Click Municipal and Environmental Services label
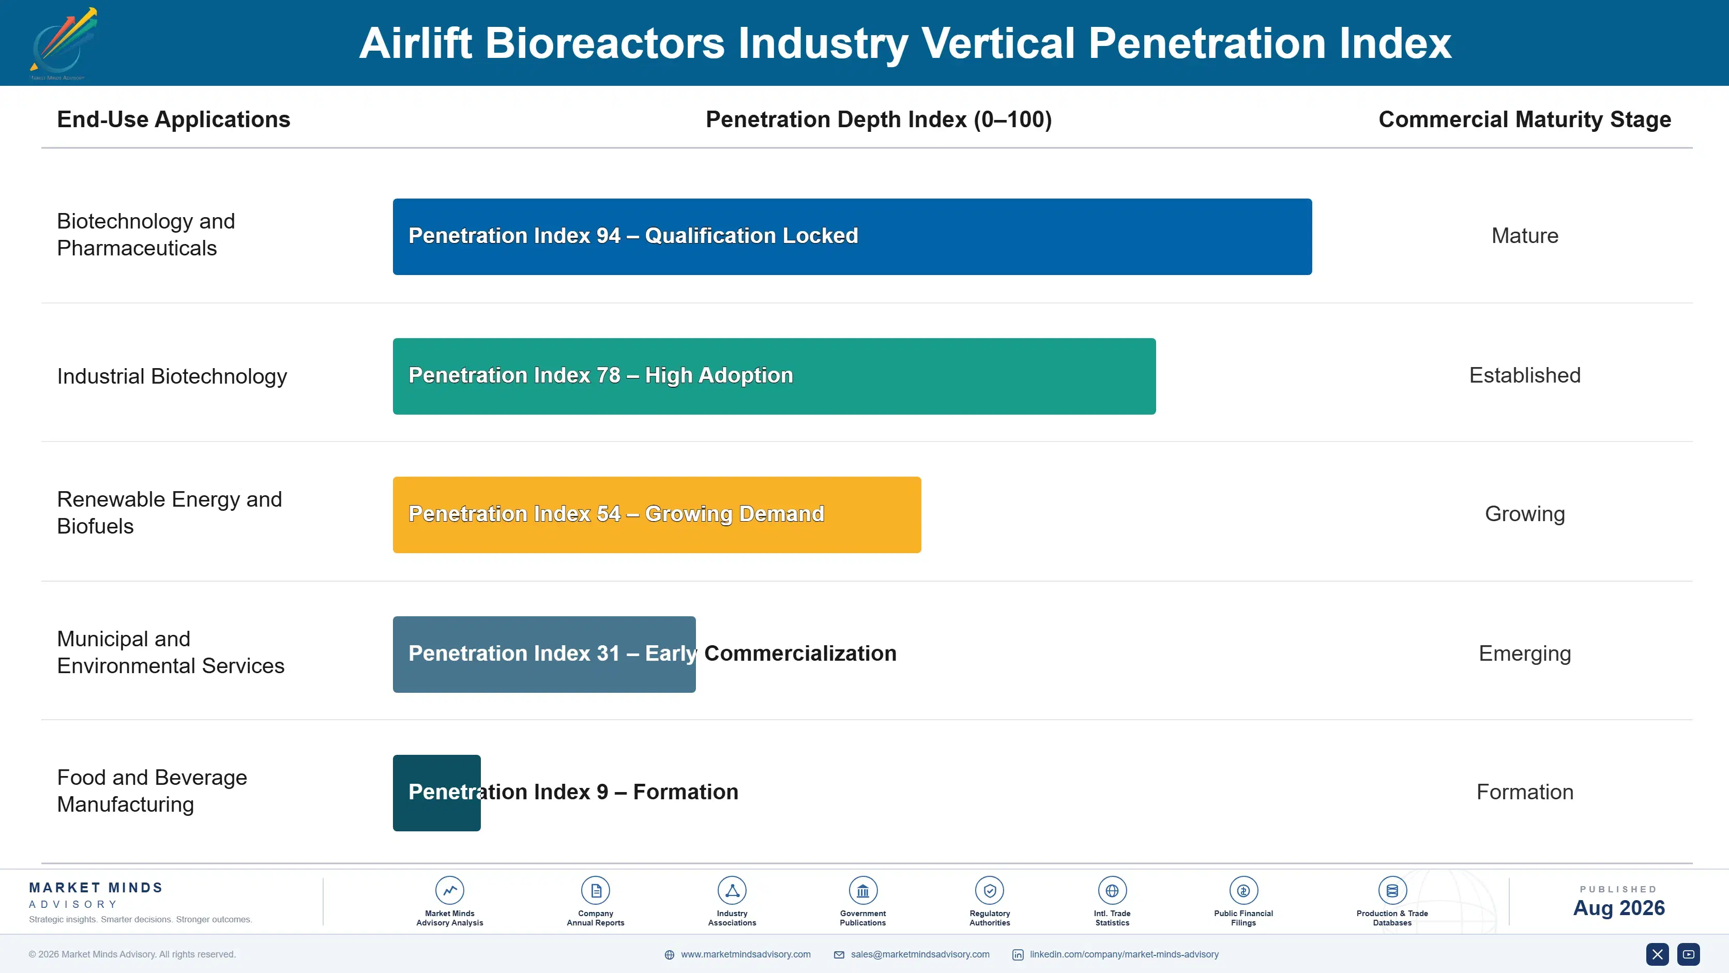 click(171, 652)
